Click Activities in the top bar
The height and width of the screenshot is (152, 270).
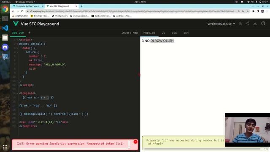(x=6, y=2)
